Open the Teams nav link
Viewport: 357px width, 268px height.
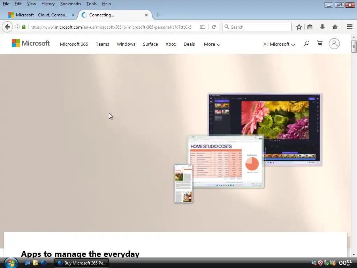click(102, 44)
